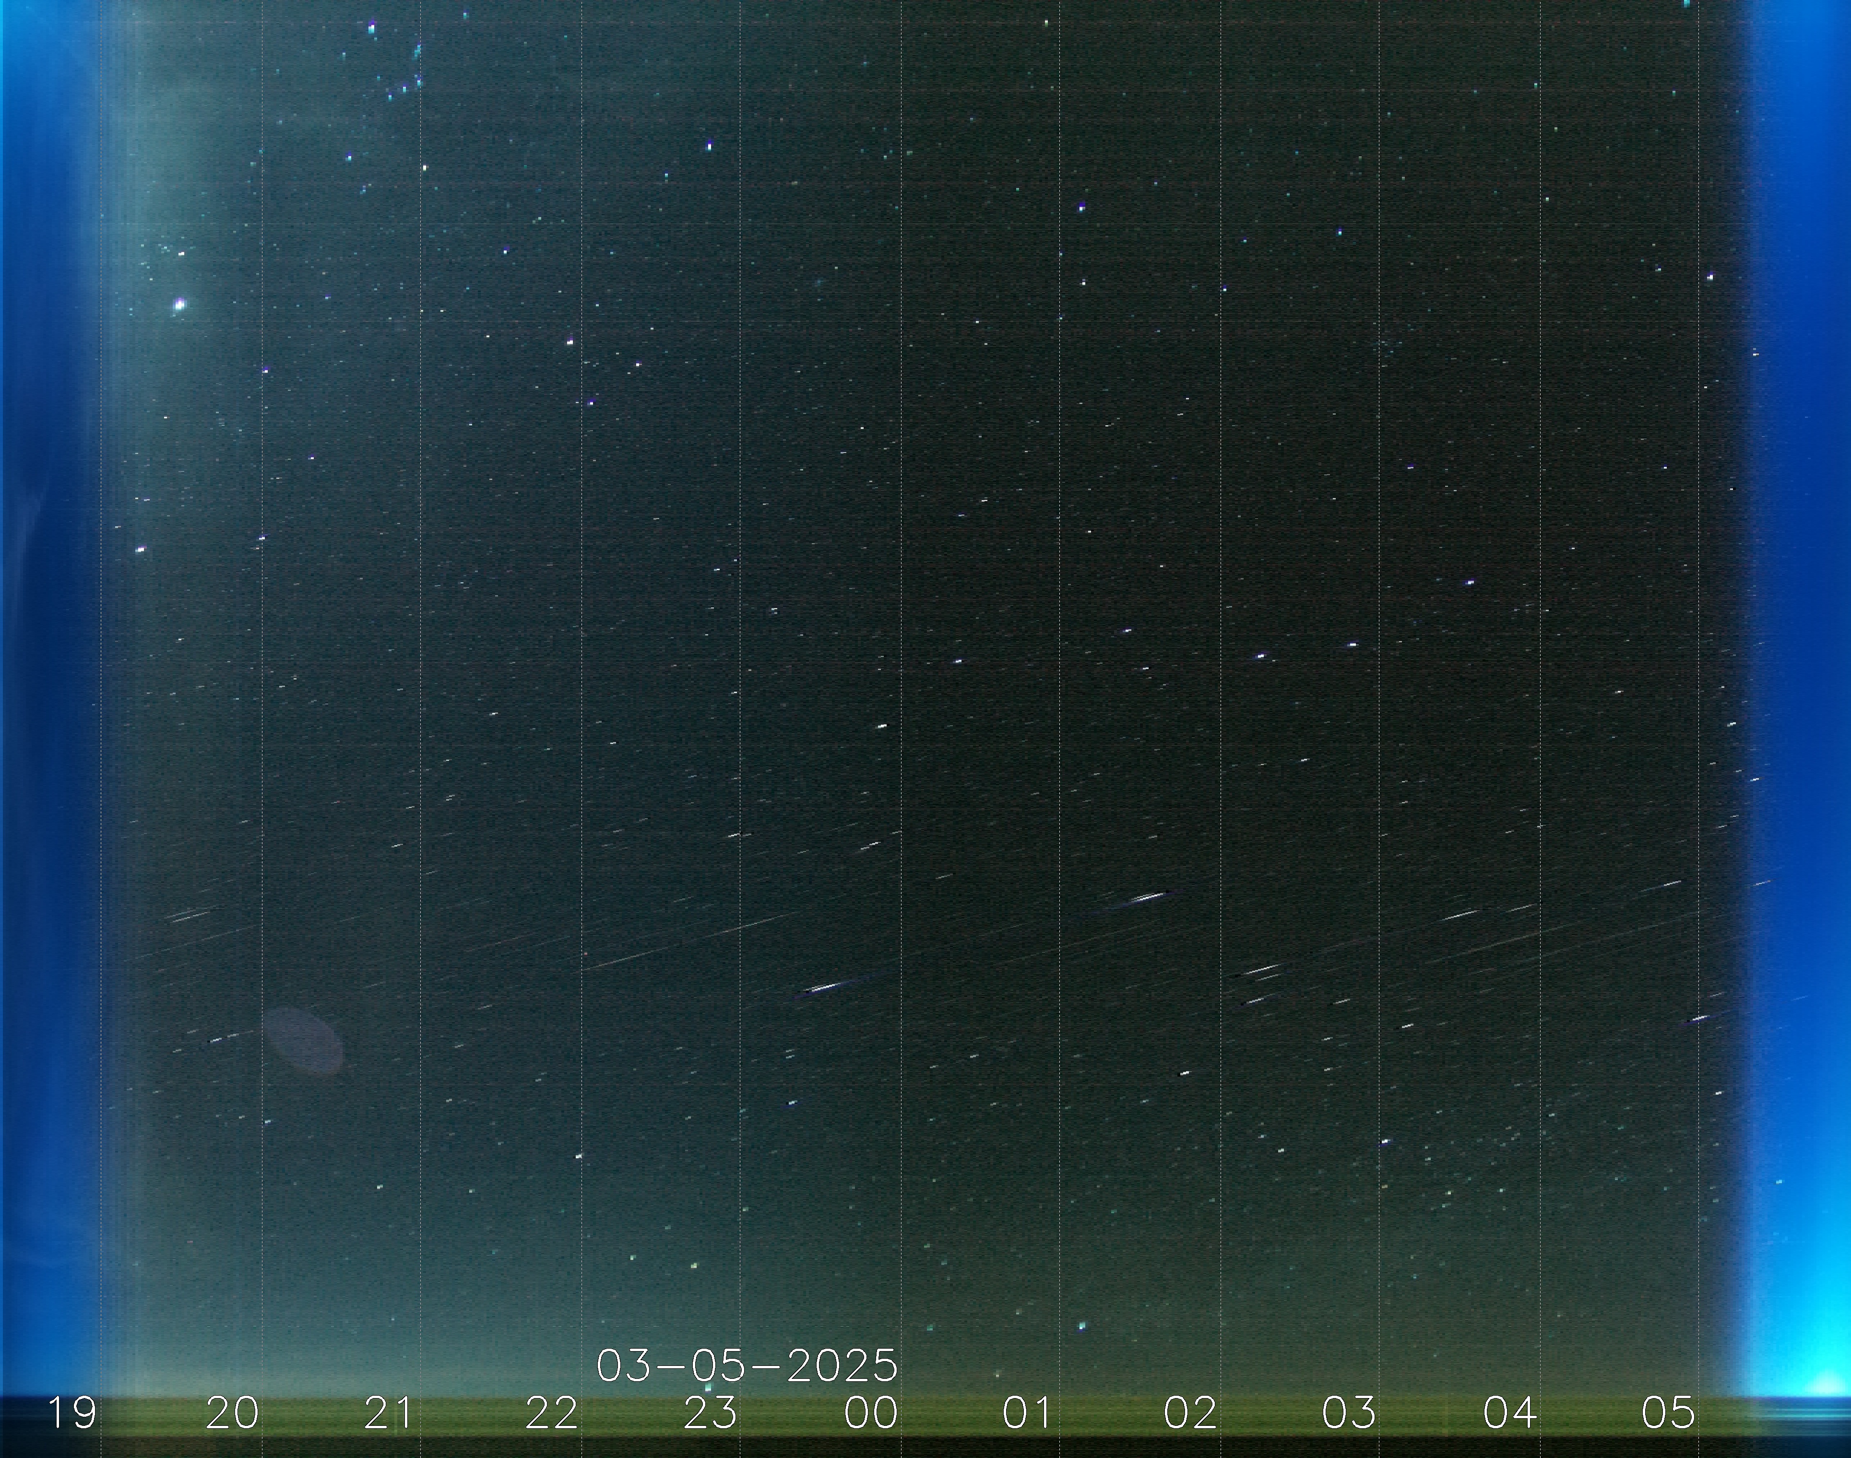This screenshot has width=1851, height=1458.
Task: Click the 05 hour label
Action: tap(1667, 1413)
